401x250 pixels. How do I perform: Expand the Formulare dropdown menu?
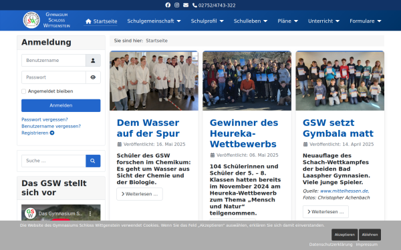click(x=366, y=21)
